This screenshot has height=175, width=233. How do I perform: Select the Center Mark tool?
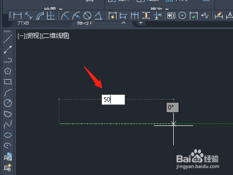(182, 16)
